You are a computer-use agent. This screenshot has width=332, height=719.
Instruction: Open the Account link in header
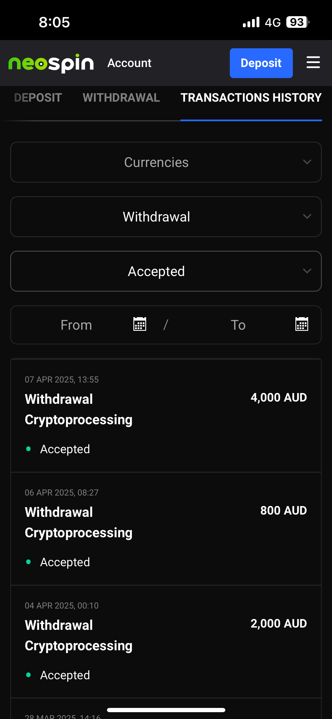pyautogui.click(x=129, y=63)
